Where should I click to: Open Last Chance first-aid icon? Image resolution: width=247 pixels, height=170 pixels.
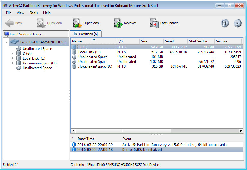pyautogui.click(x=154, y=23)
